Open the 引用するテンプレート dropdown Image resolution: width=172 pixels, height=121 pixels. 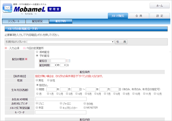[71, 42]
